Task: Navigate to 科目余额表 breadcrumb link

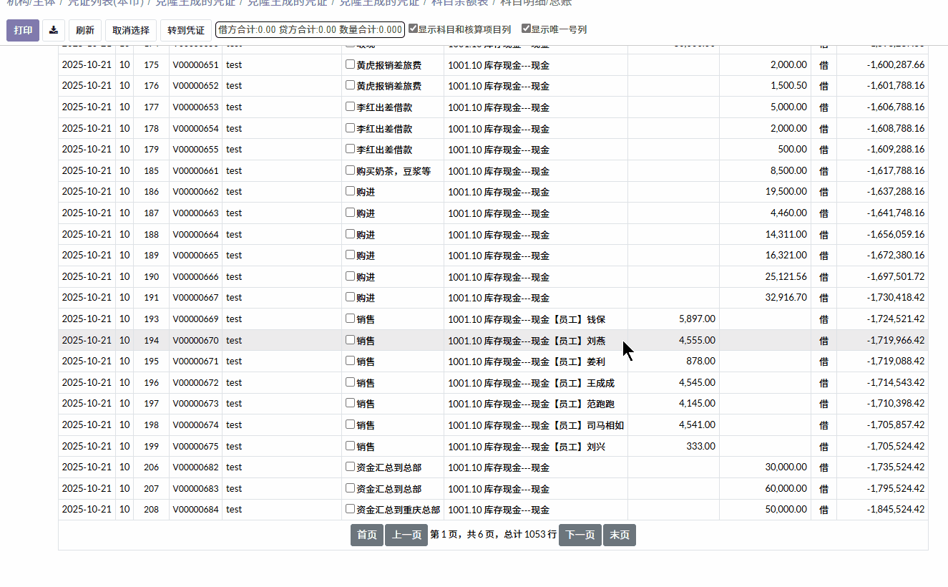Action: [x=459, y=3]
